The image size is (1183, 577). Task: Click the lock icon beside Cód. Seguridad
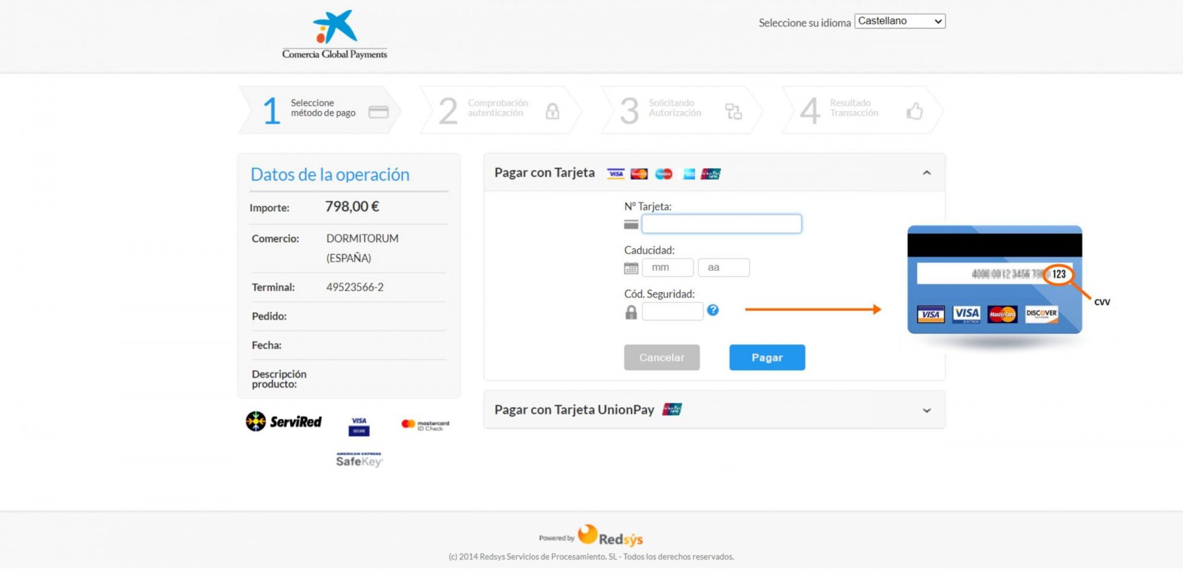point(631,312)
